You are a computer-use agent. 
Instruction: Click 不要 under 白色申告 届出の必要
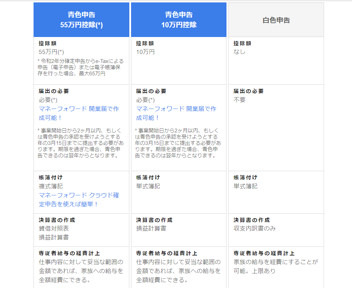(x=239, y=100)
